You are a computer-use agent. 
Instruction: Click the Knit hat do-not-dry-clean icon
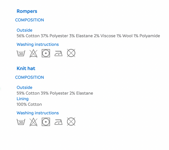tap(71, 122)
